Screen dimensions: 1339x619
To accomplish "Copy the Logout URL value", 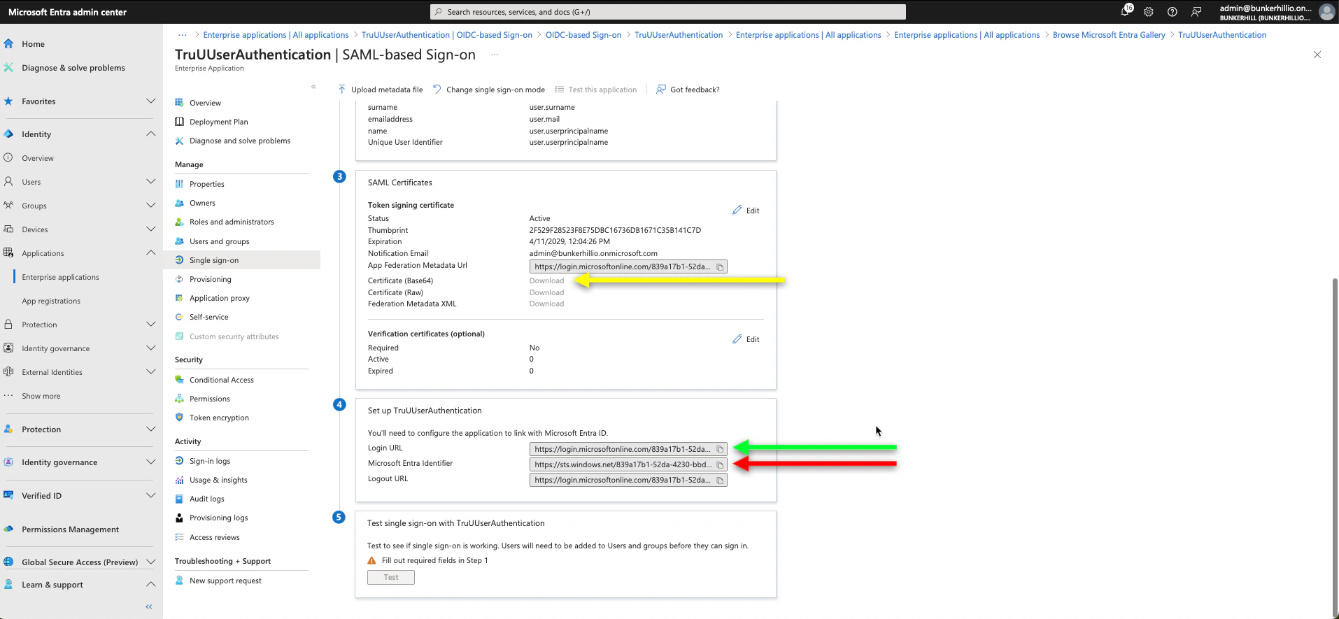I will [x=720, y=480].
